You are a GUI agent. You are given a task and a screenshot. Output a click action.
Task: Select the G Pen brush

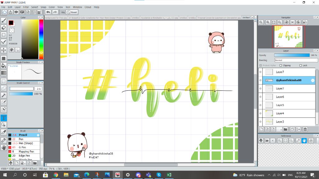tap(24, 147)
